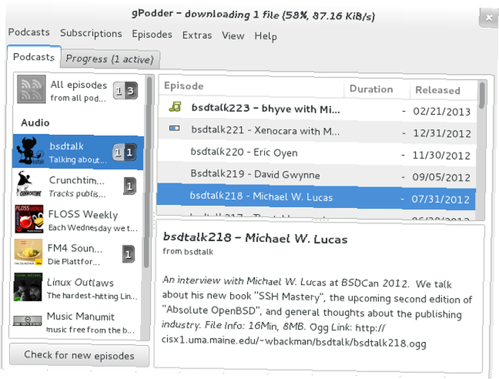This screenshot has width=499, height=379.
Task: Switch to the Podcasts tab
Action: coord(34,57)
